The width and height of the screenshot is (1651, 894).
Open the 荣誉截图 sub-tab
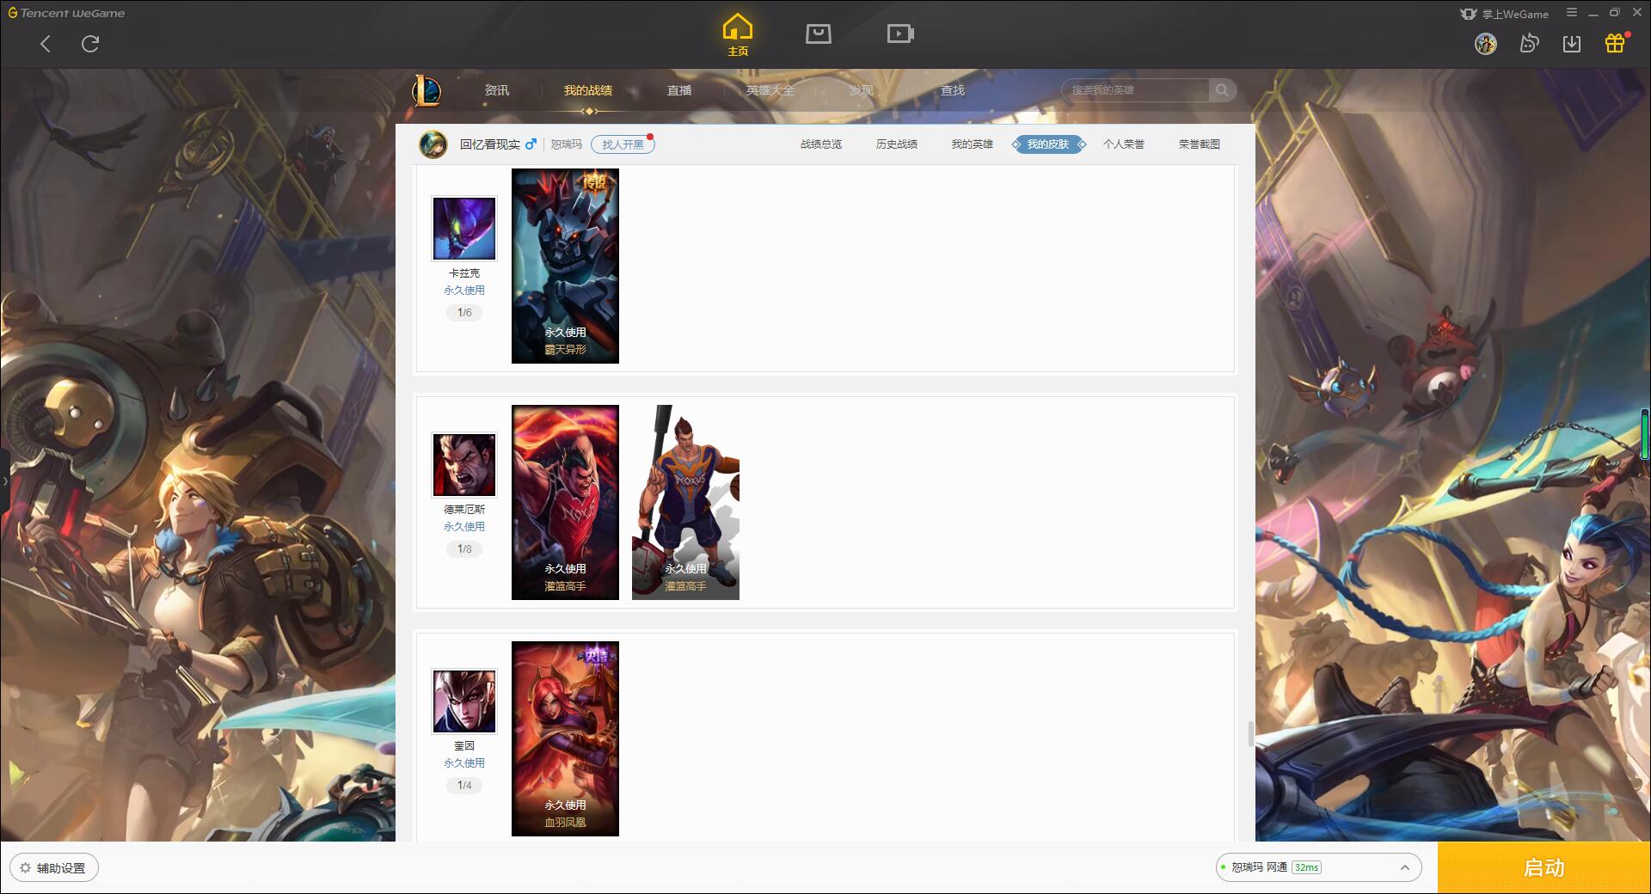coord(1200,144)
